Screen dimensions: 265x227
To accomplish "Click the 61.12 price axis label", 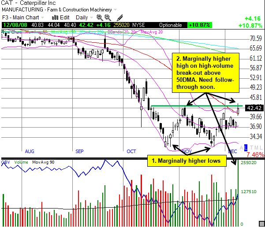I will click(256, 59).
